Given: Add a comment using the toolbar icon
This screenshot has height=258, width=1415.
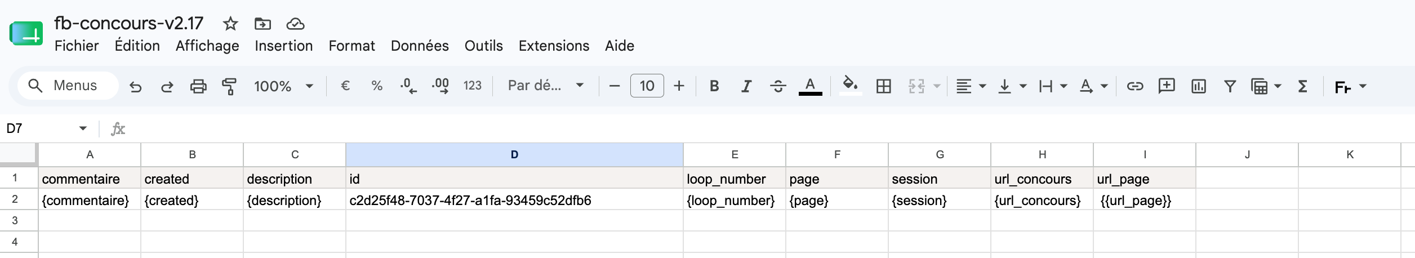Looking at the screenshot, I should point(1166,86).
